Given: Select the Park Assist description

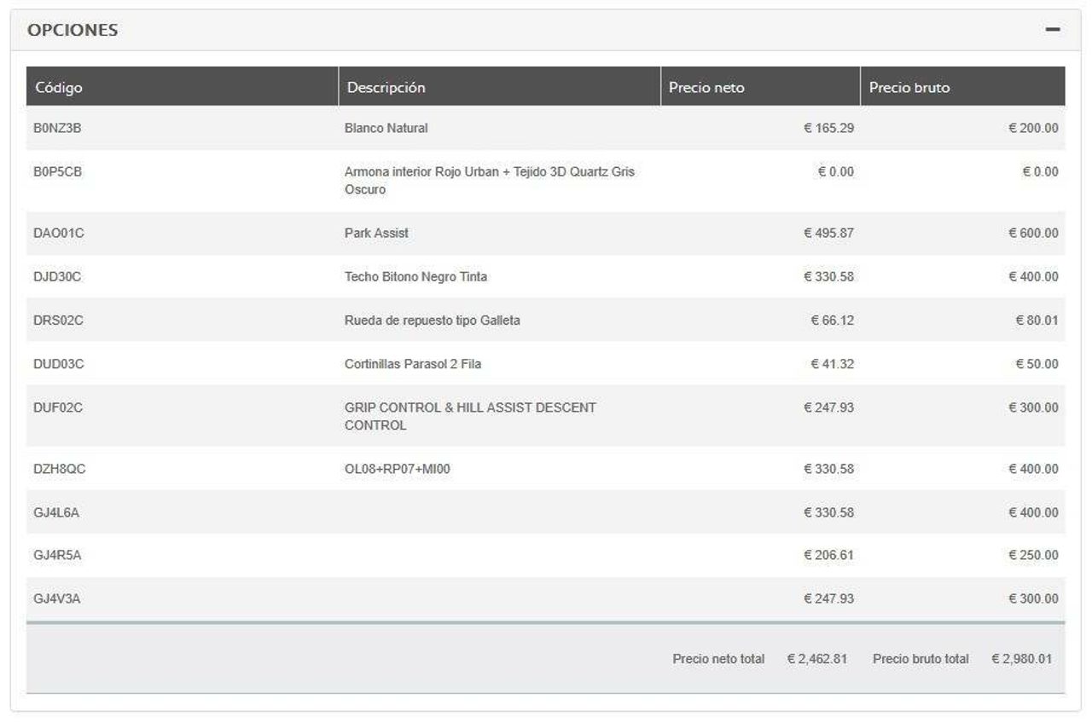Looking at the screenshot, I should (x=376, y=233).
